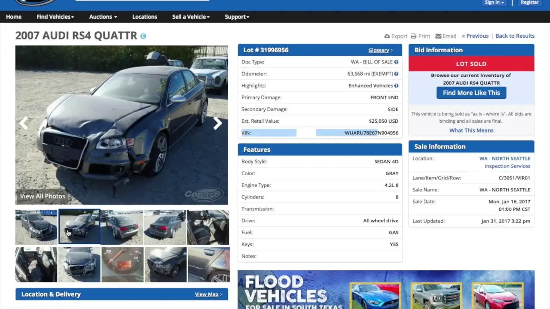
Task: Expand the Auctions dropdown menu
Action: click(103, 17)
